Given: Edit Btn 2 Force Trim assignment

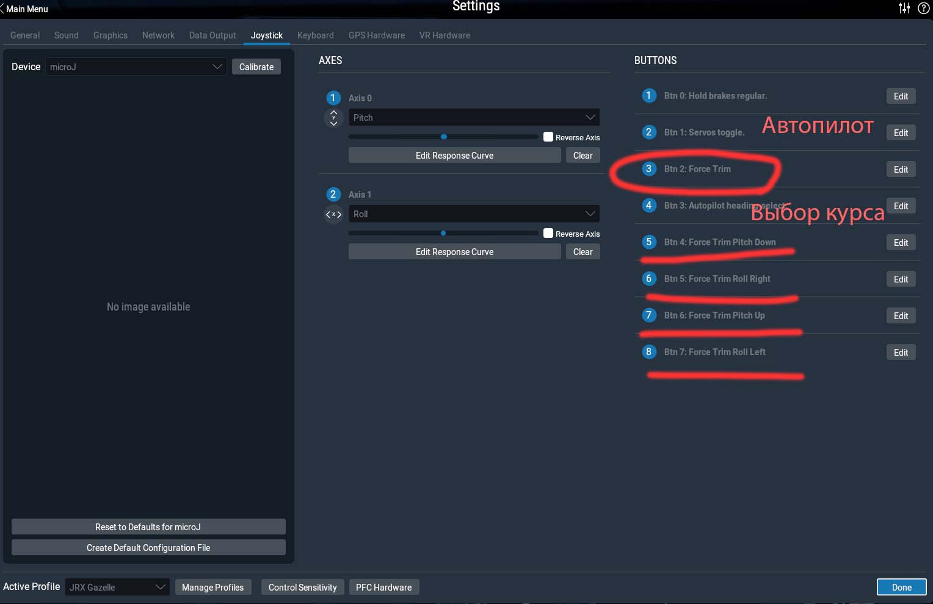Looking at the screenshot, I should point(901,169).
